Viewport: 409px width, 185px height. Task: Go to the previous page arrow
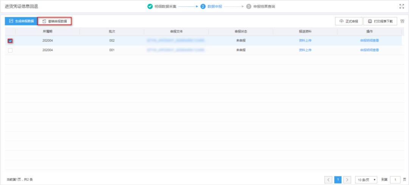tap(328, 180)
